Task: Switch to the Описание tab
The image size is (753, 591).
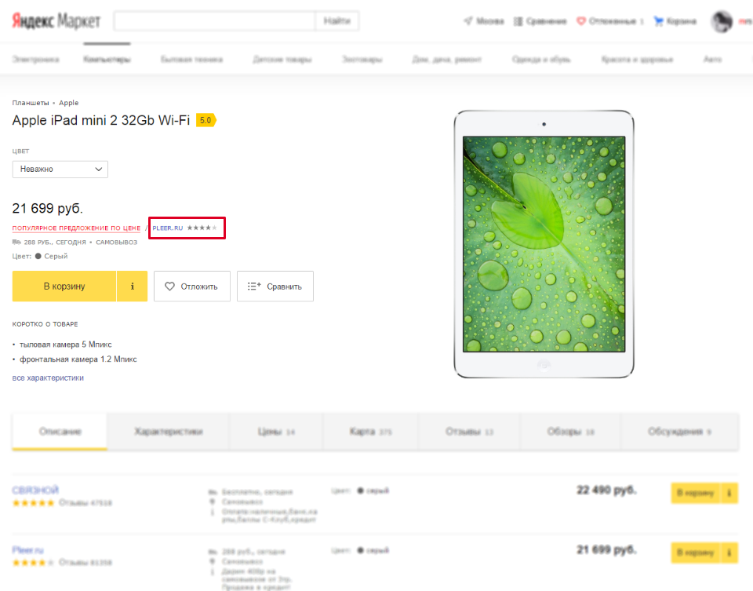Action: (x=60, y=432)
